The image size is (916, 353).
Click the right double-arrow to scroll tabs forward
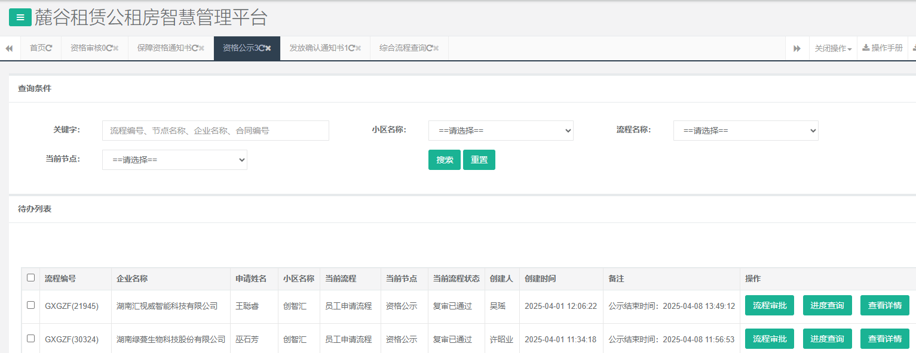click(796, 48)
